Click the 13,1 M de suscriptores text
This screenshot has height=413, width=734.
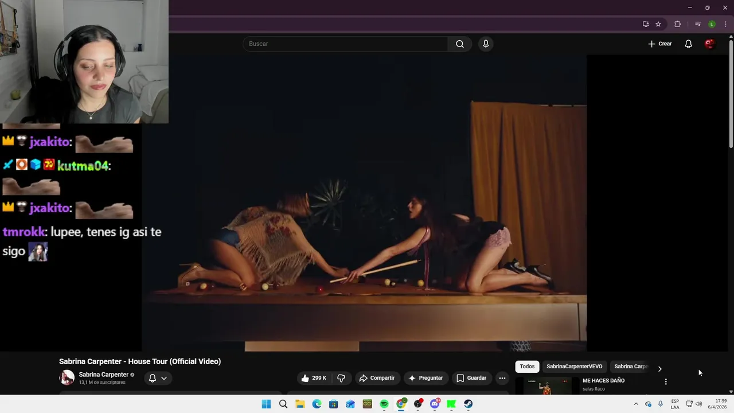pyautogui.click(x=102, y=383)
